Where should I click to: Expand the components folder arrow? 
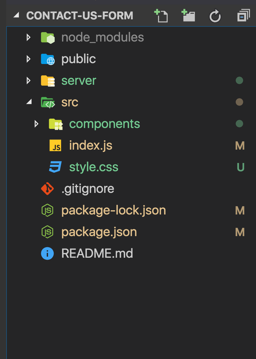click(x=36, y=124)
